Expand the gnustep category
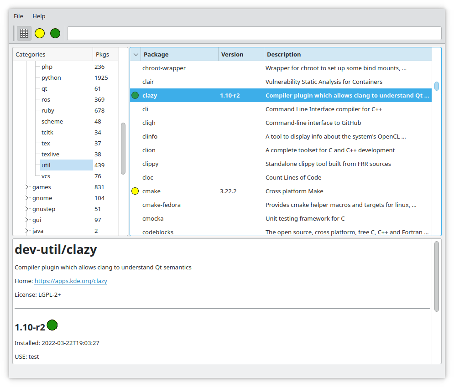This screenshot has width=454, height=387. [x=27, y=209]
